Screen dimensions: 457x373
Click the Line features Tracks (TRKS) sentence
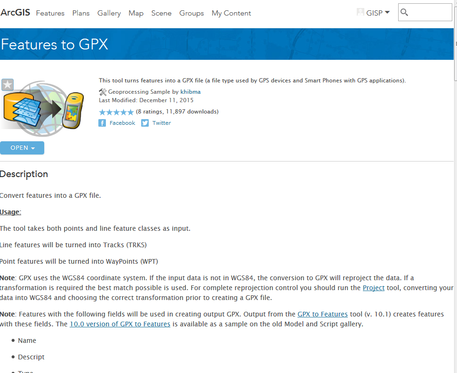(73, 245)
